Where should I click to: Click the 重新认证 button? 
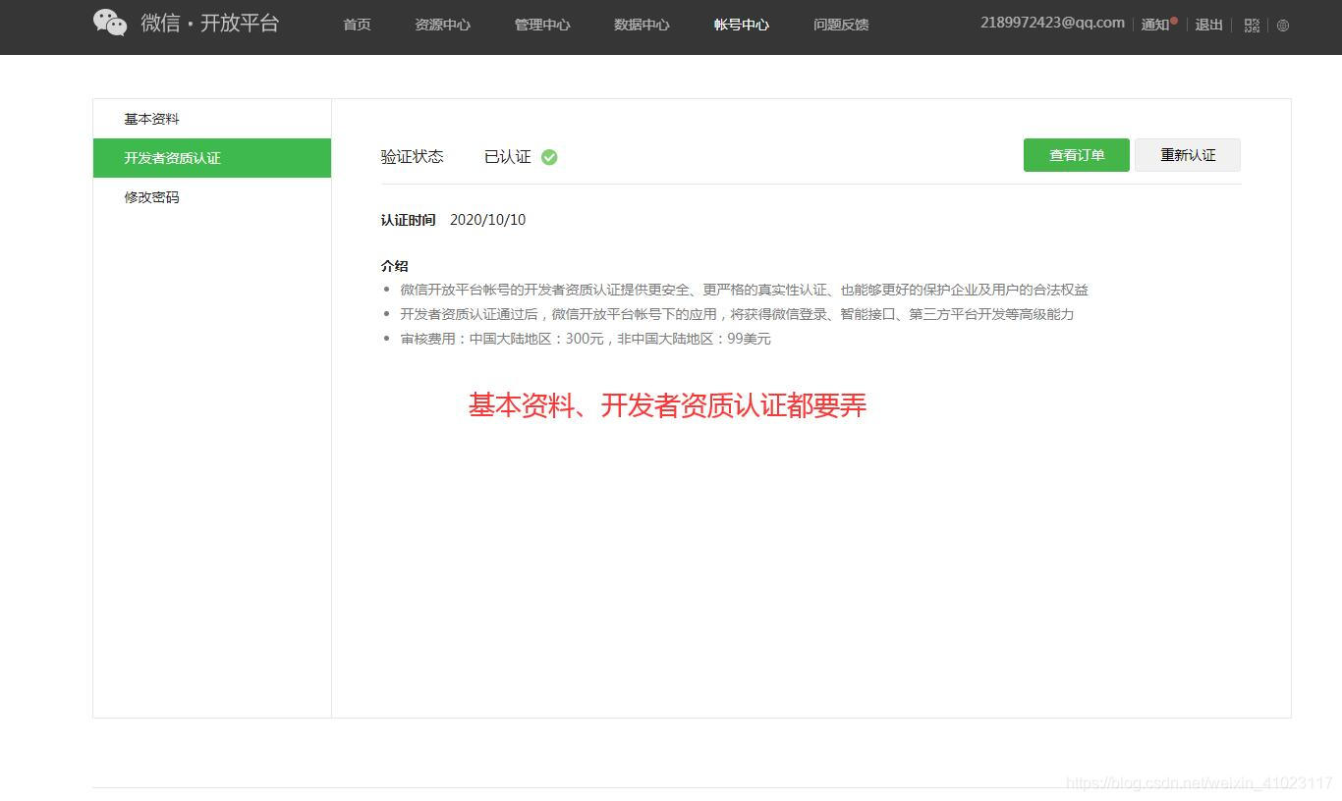pyautogui.click(x=1188, y=155)
